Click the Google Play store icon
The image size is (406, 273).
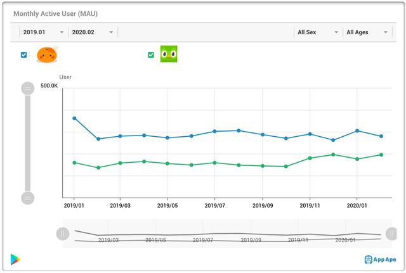(15, 259)
